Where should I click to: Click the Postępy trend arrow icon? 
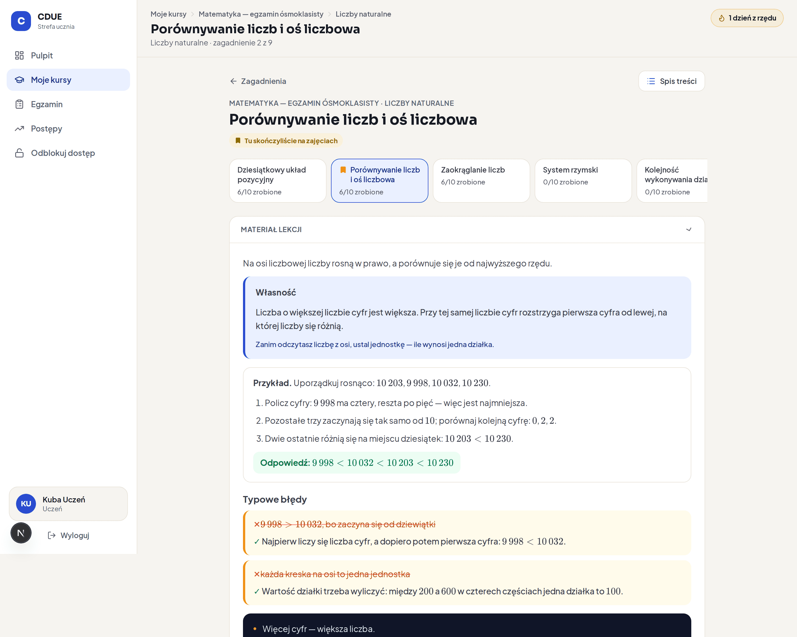(x=19, y=129)
